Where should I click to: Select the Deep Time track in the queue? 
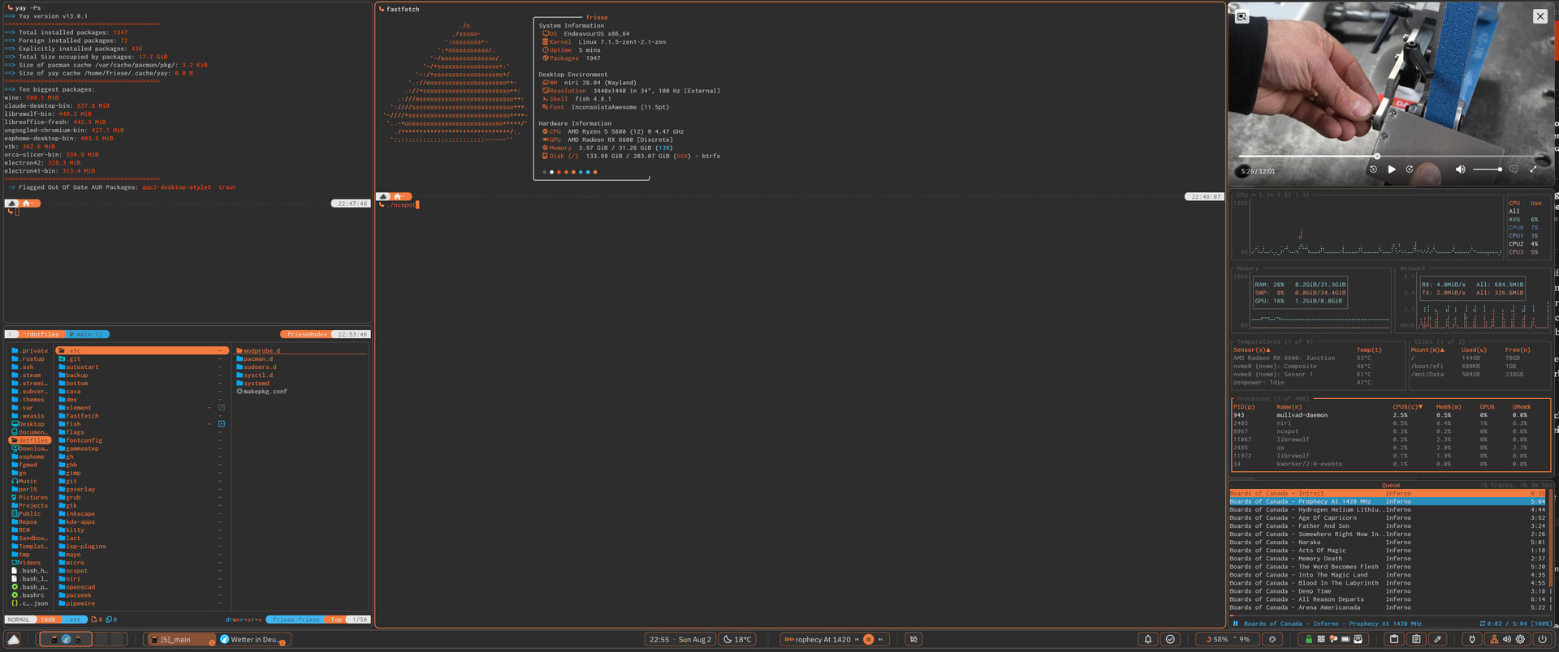pos(1388,591)
